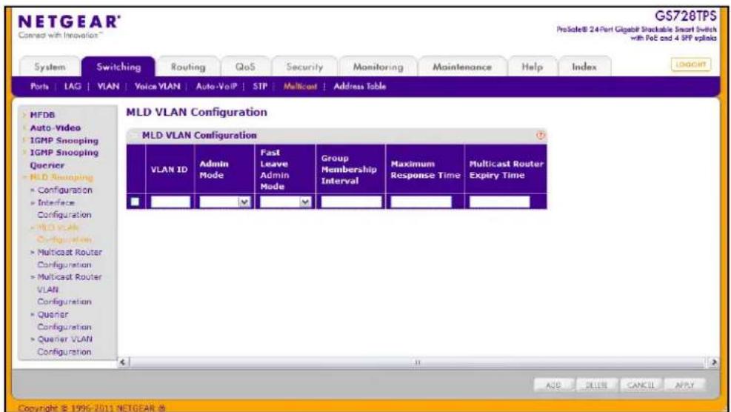Switch to the Switching tab

click(x=119, y=67)
